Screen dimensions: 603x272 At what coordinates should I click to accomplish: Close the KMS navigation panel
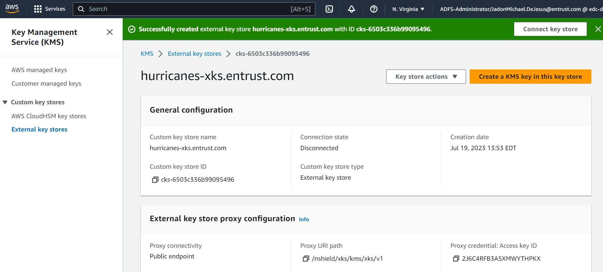(110, 32)
